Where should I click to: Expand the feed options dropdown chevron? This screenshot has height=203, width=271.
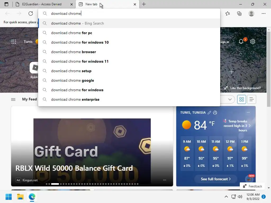[x=230, y=99]
